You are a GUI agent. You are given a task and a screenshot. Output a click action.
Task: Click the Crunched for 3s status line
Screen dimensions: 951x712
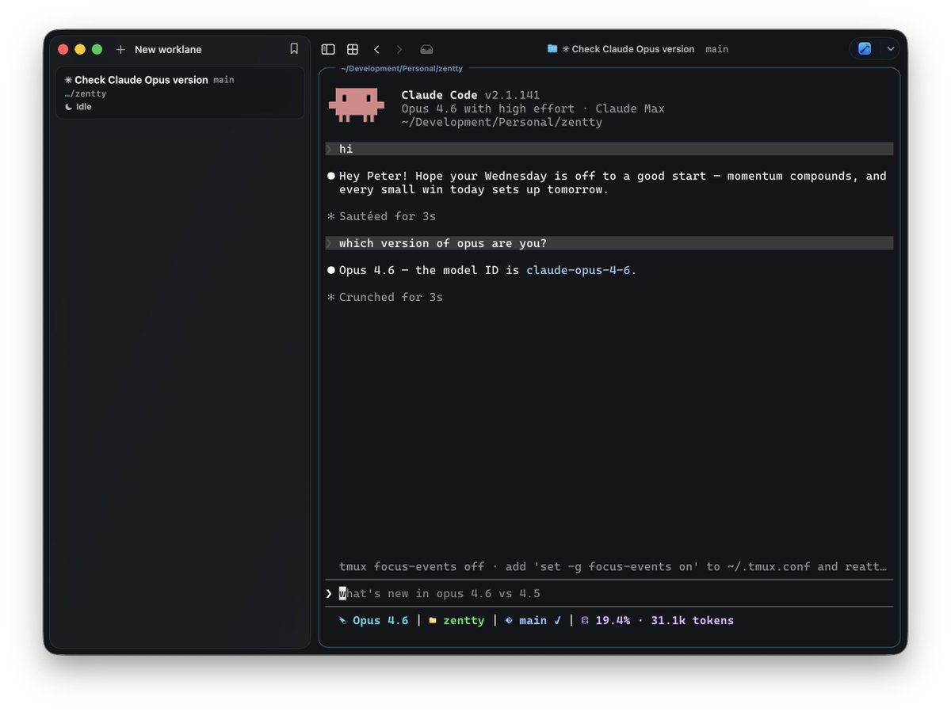(x=385, y=297)
